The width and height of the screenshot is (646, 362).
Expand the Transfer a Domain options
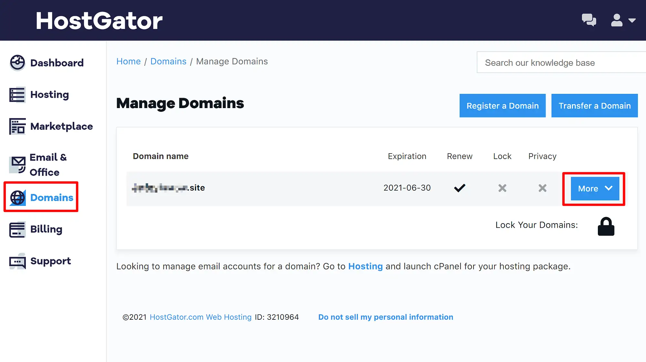pyautogui.click(x=595, y=106)
